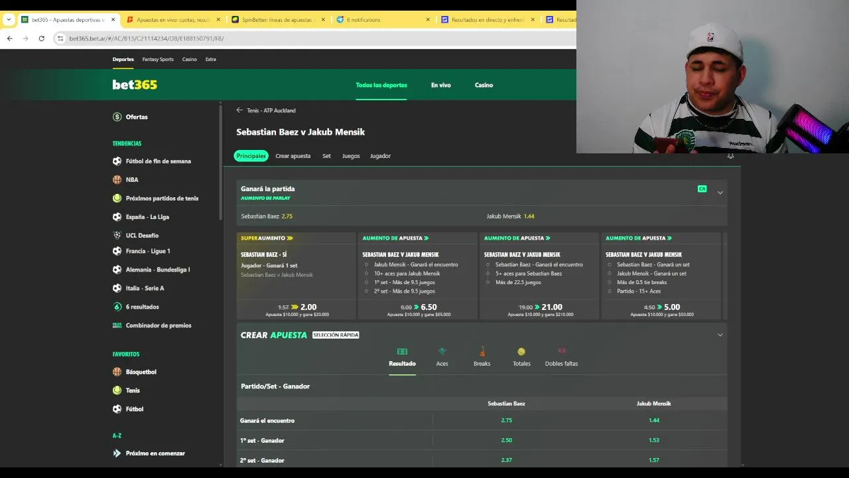Image resolution: width=849 pixels, height=478 pixels.
Task: Click the soccer icon beside Francia - Ligue 1
Action: (117, 252)
